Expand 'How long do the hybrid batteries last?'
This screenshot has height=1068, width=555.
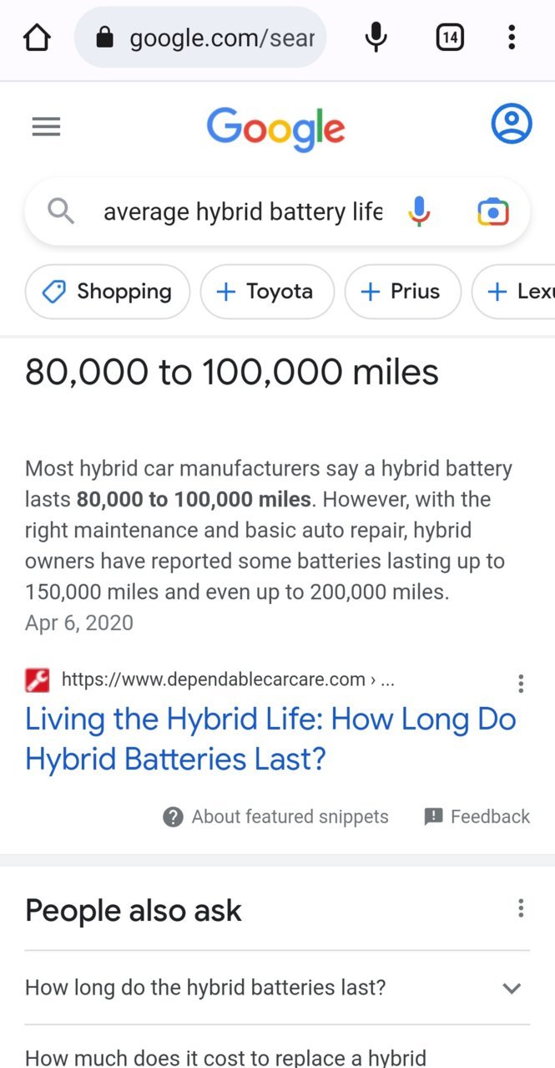pos(277,988)
